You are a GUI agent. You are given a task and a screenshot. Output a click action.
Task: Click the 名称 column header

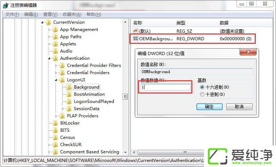[x=153, y=23]
